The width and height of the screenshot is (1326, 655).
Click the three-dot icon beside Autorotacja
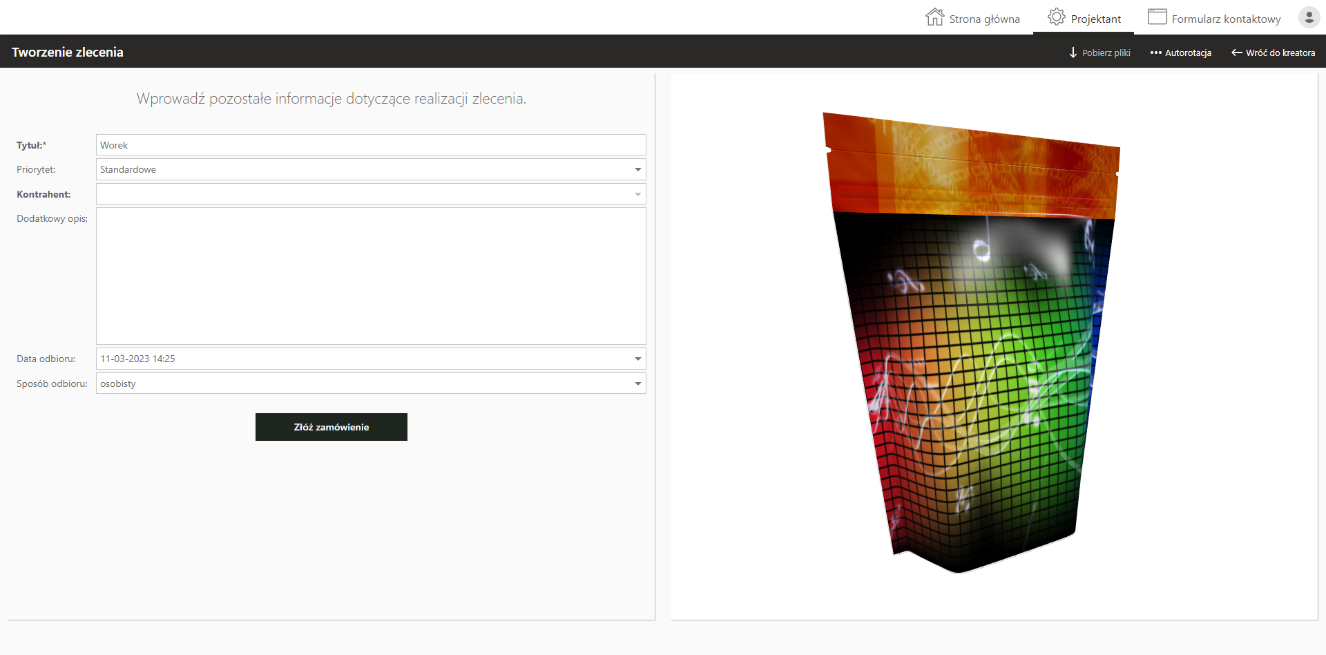pyautogui.click(x=1155, y=53)
